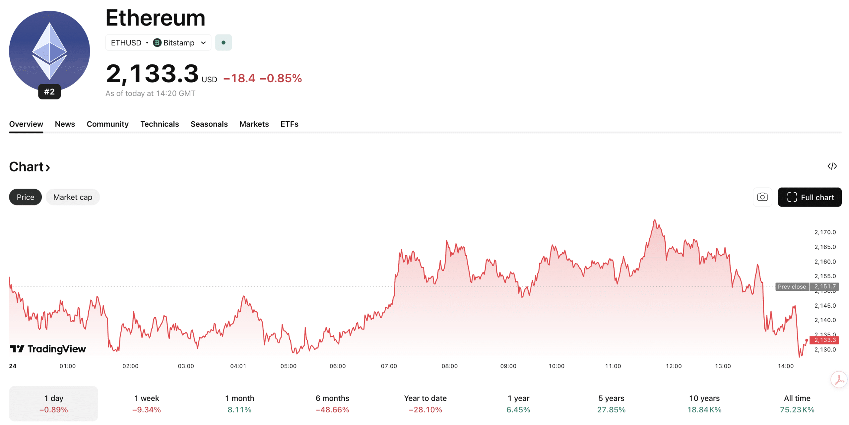Viewport: 849px width, 425px height.
Task: Select the 5 years range
Action: tap(611, 403)
